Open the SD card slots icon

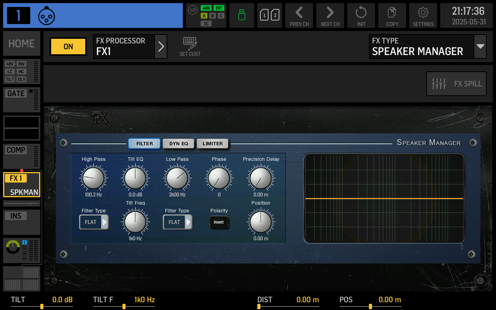click(270, 15)
